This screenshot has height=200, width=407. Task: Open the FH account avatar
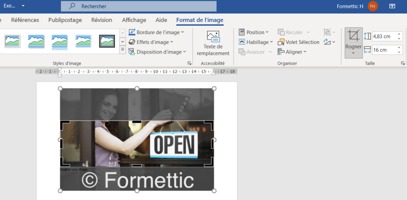coord(373,6)
